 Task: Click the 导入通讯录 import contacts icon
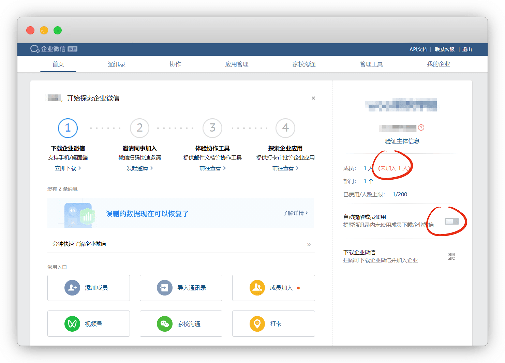pyautogui.click(x=165, y=288)
